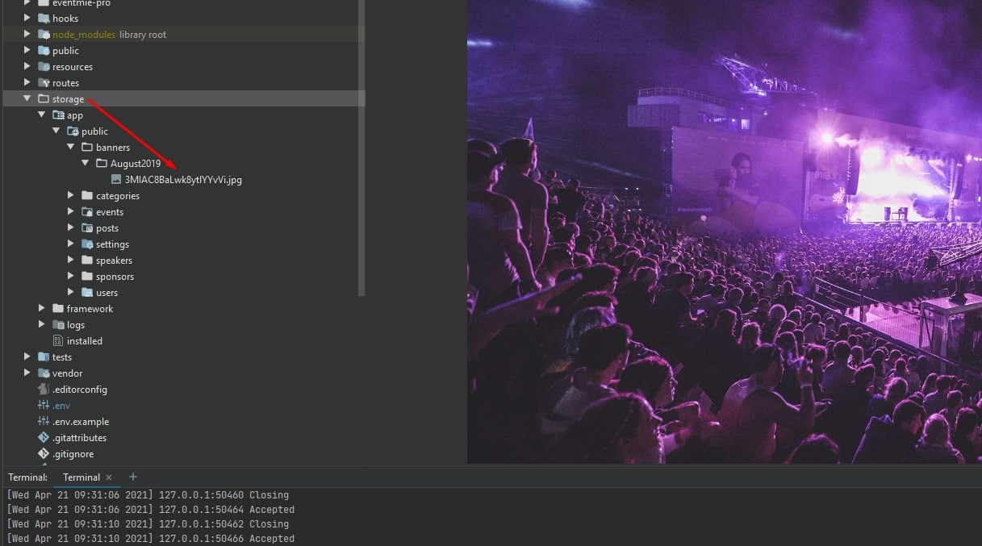
Task: Expand the vendor folder arrow
Action: pyautogui.click(x=27, y=373)
